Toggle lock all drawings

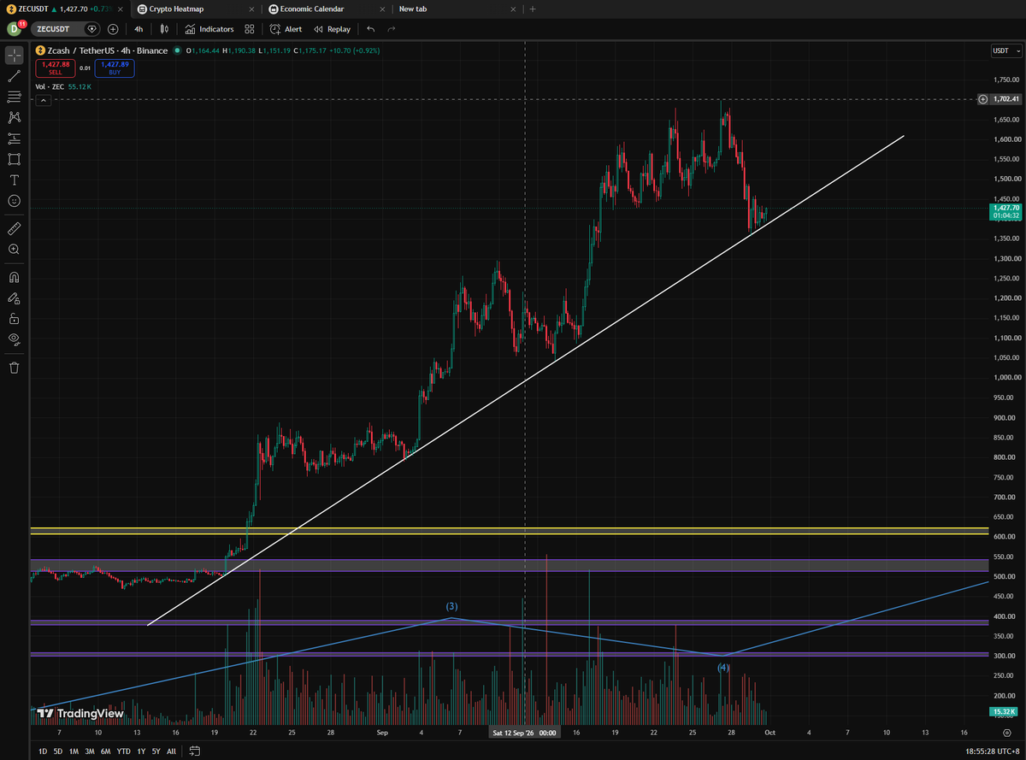(14, 318)
